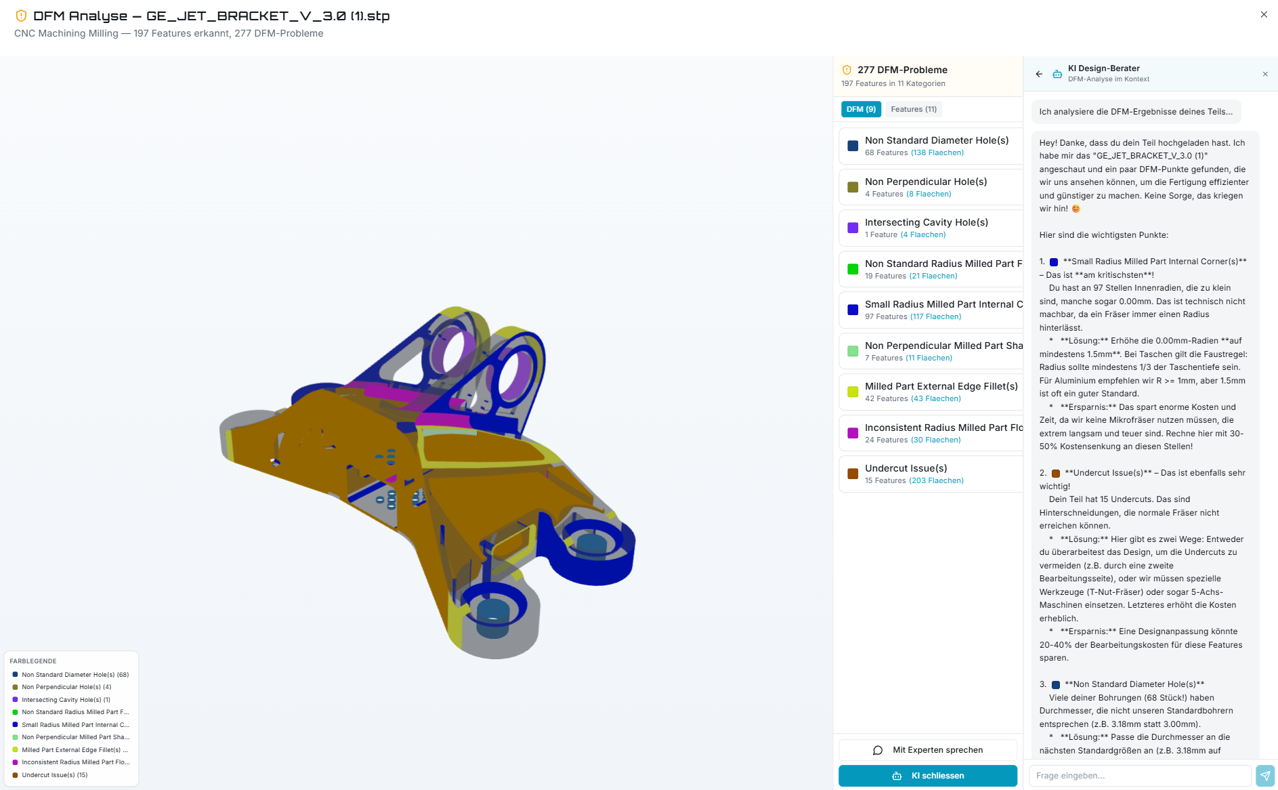1278x790 pixels.
Task: Click the 117 Flaechen link under Small Radius
Action: pos(935,317)
